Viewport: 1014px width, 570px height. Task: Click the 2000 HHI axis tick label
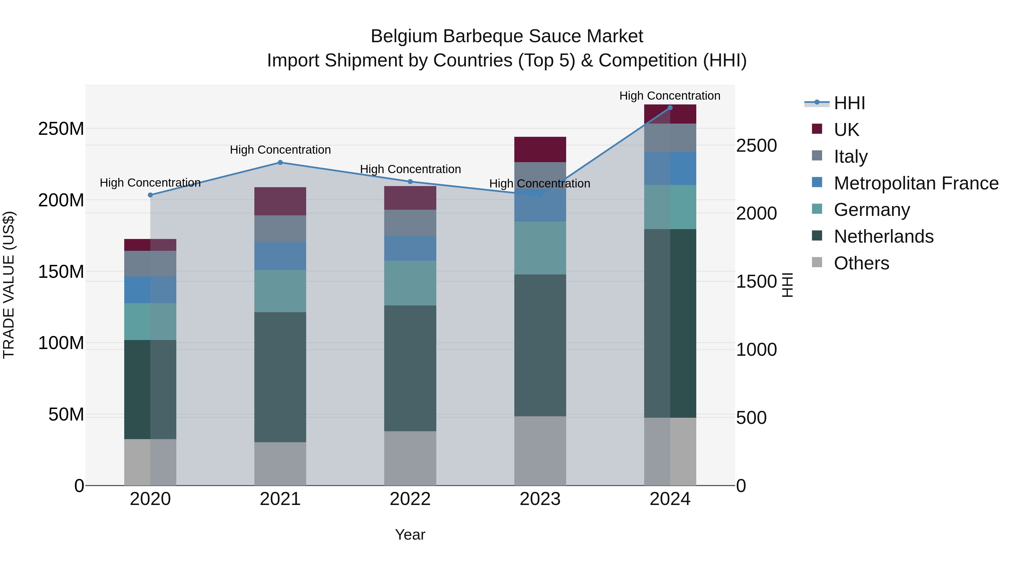coord(757,214)
